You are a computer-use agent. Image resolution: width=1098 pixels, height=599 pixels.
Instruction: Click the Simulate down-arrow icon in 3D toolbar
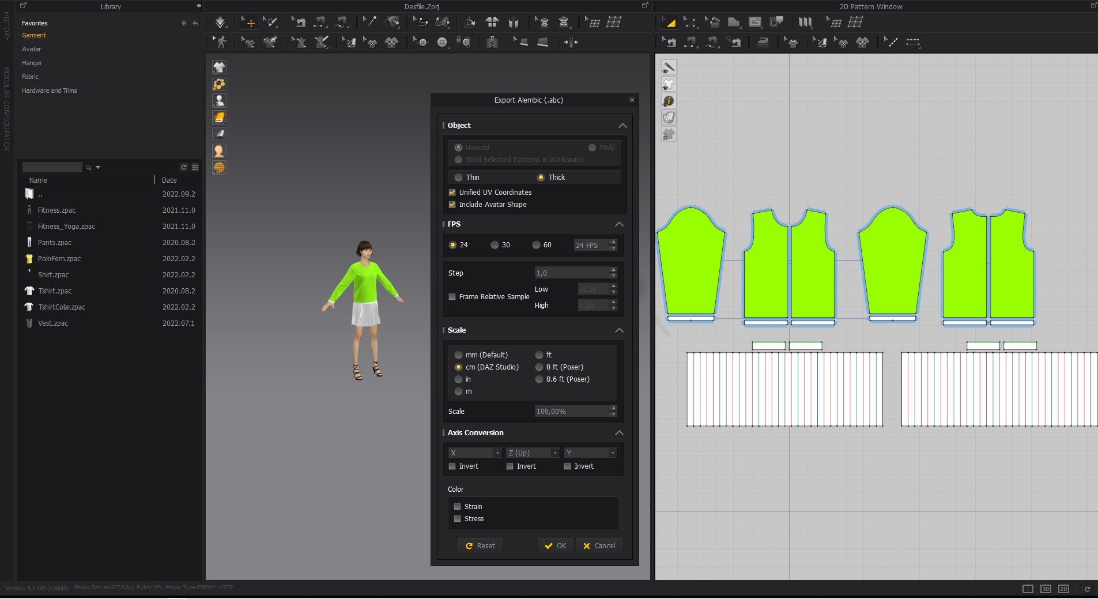tap(220, 22)
